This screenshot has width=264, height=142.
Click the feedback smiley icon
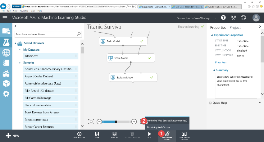pos(243,17)
